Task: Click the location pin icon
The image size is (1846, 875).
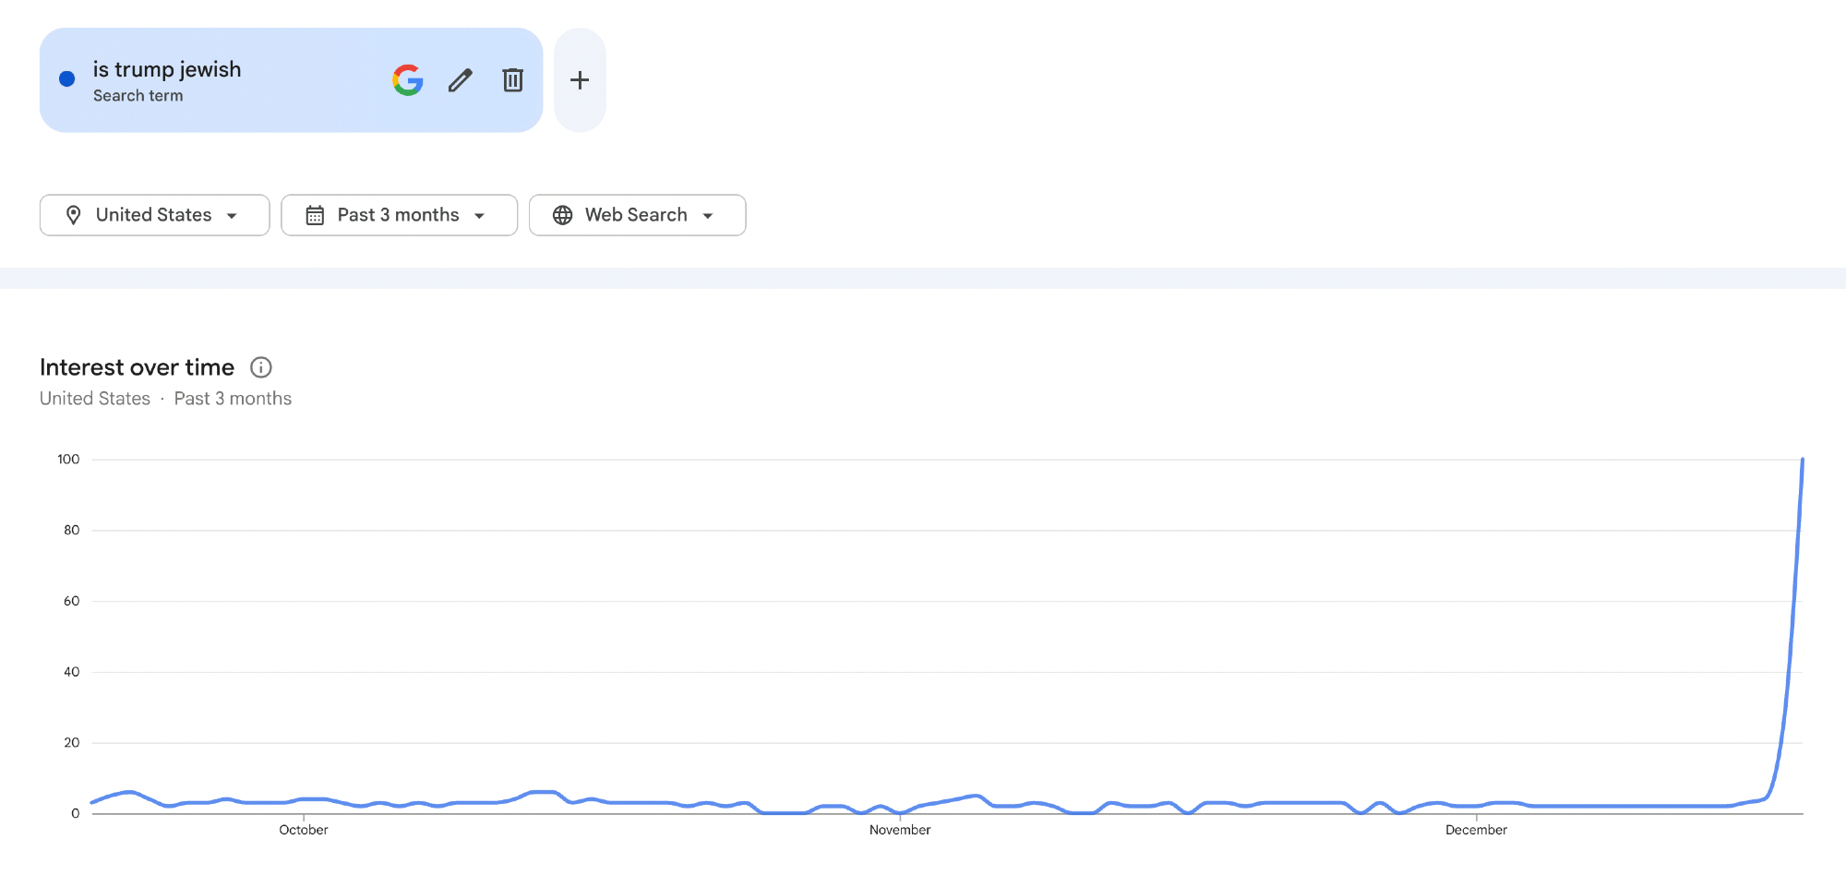Action: [x=74, y=215]
